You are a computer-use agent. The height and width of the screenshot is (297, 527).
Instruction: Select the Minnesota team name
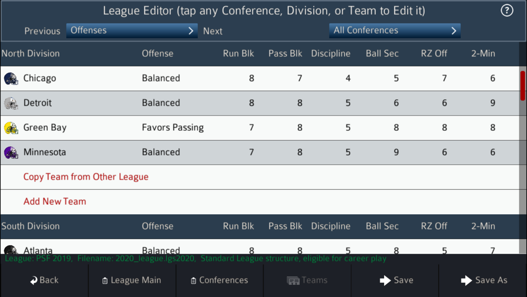[x=45, y=152]
